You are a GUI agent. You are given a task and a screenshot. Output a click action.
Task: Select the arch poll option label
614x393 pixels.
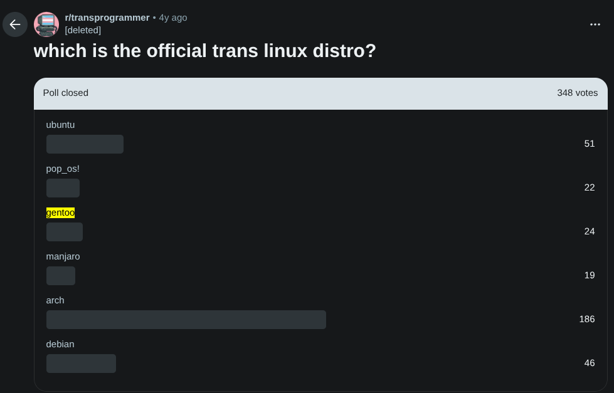[55, 300]
